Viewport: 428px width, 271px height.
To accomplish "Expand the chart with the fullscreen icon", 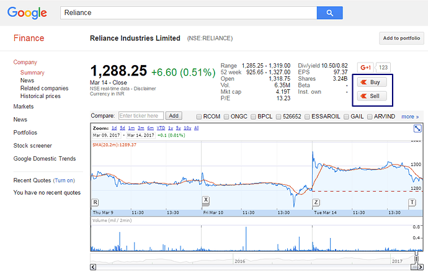I will 417,128.
